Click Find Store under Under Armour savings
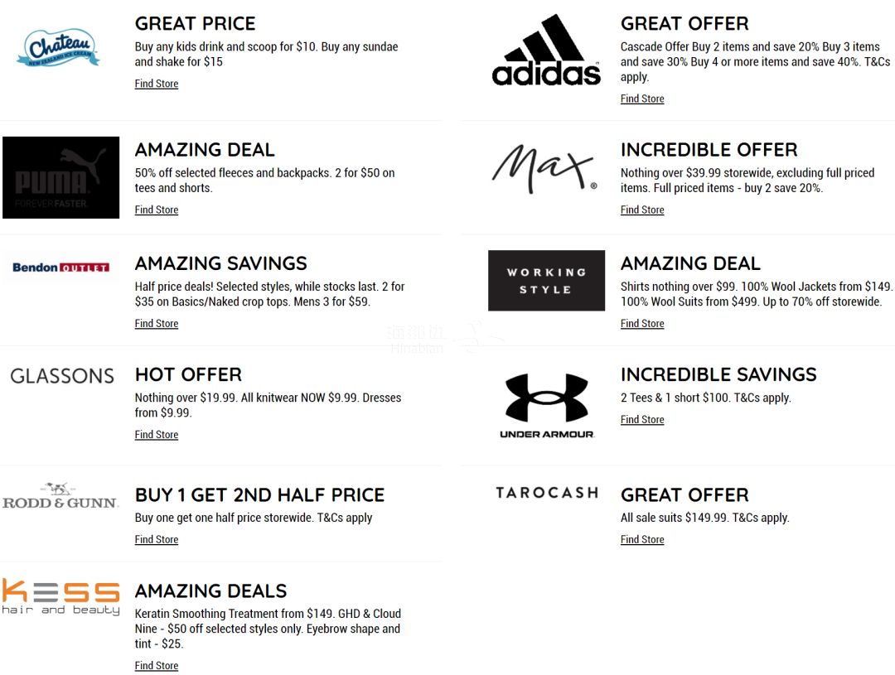895x675 pixels. click(x=642, y=419)
